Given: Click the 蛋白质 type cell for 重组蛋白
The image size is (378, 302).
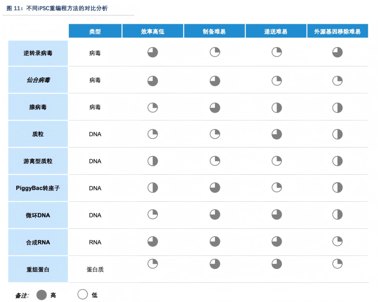Looking at the screenshot, I should [x=95, y=270].
